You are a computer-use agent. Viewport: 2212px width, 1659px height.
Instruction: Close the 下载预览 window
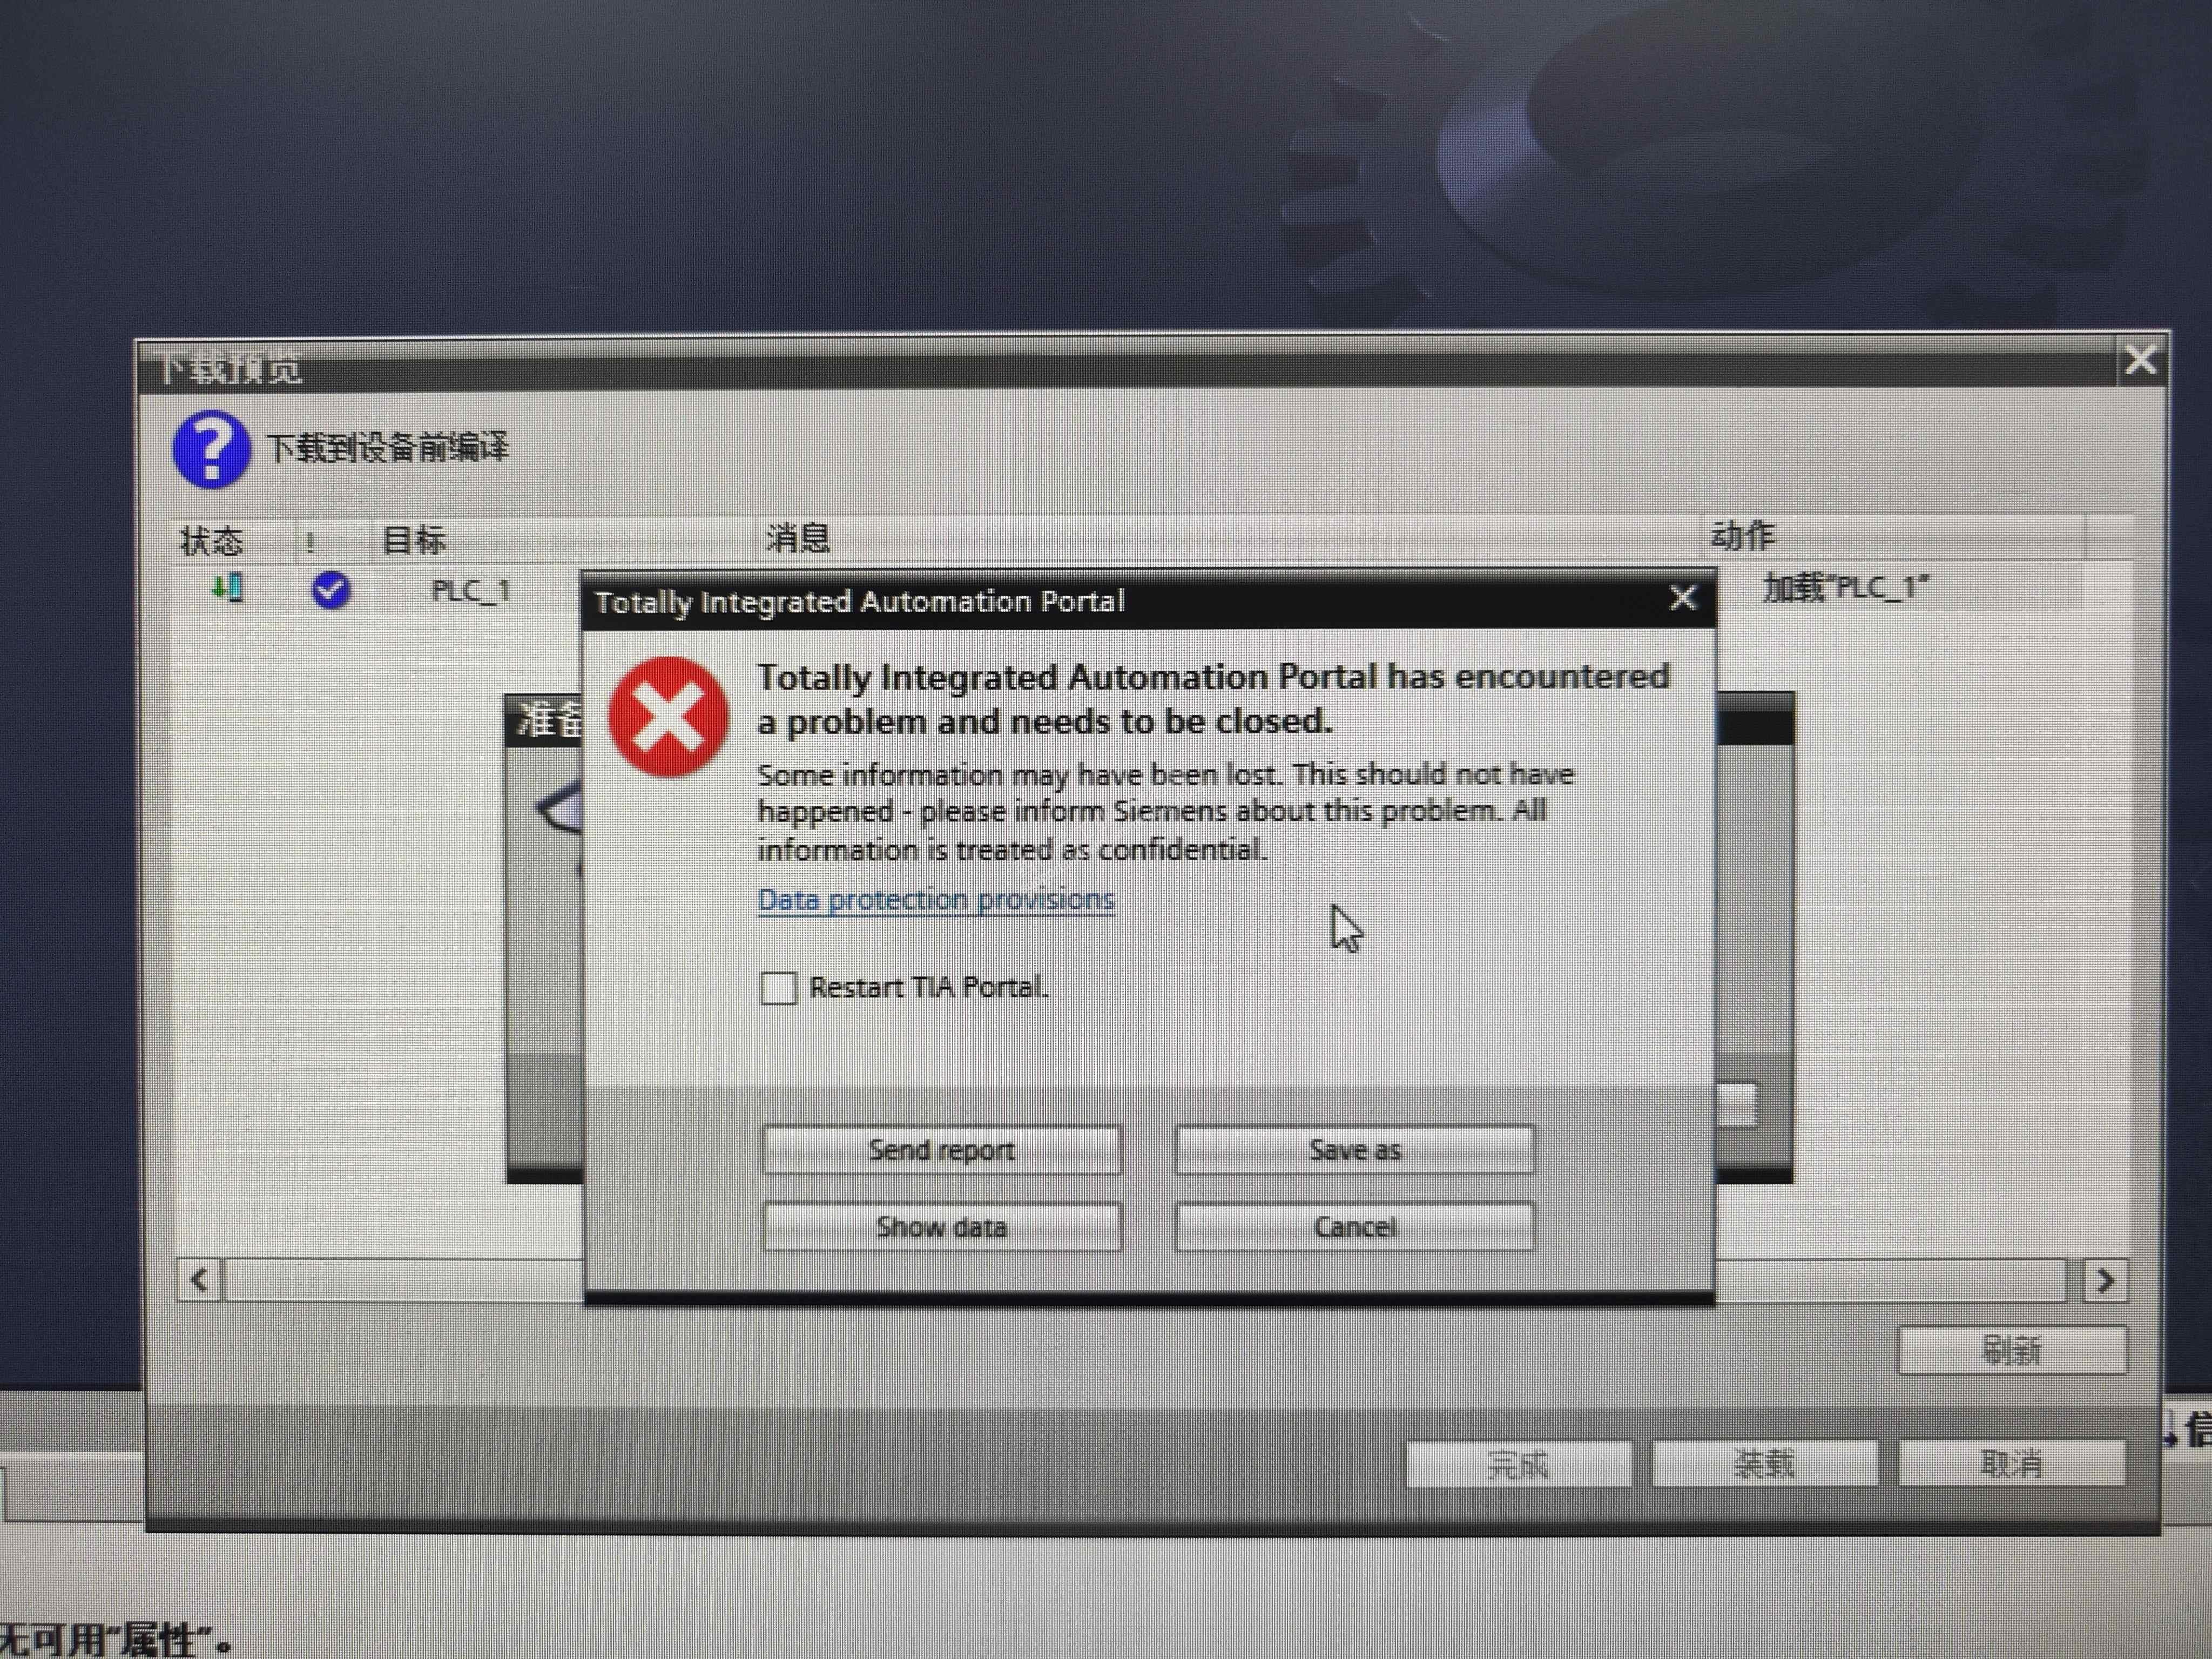(2140, 360)
